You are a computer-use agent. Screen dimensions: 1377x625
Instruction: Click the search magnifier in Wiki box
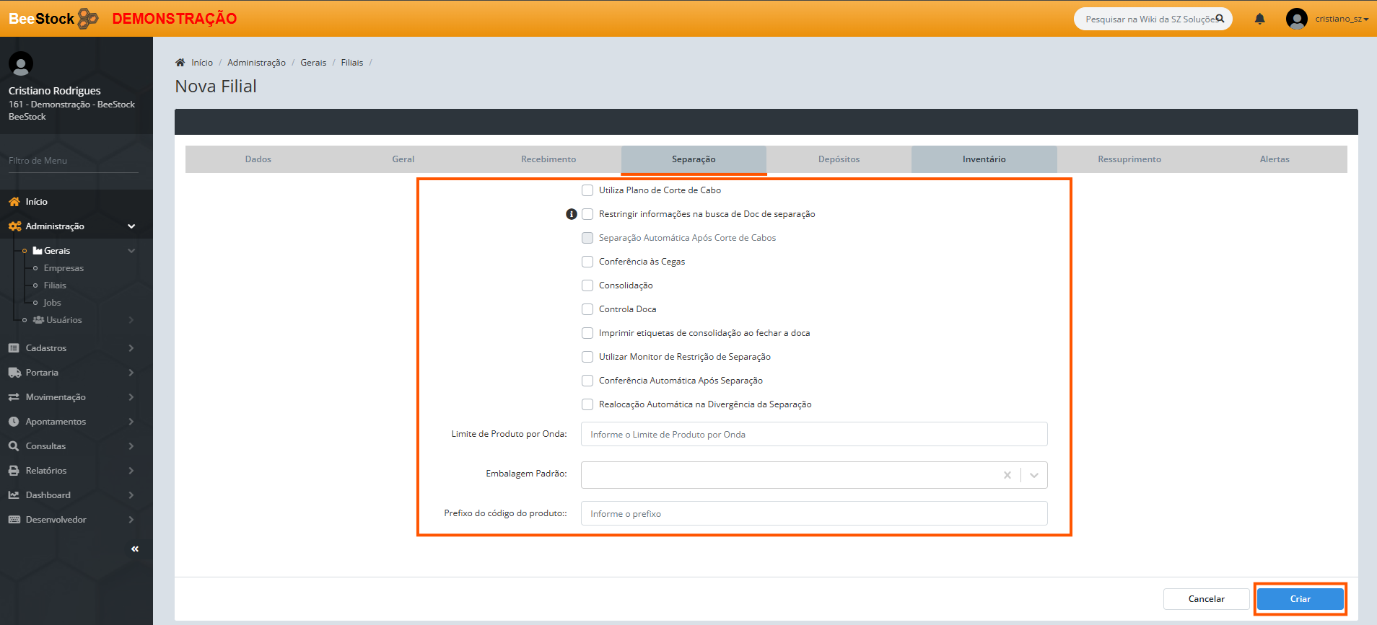(1220, 19)
